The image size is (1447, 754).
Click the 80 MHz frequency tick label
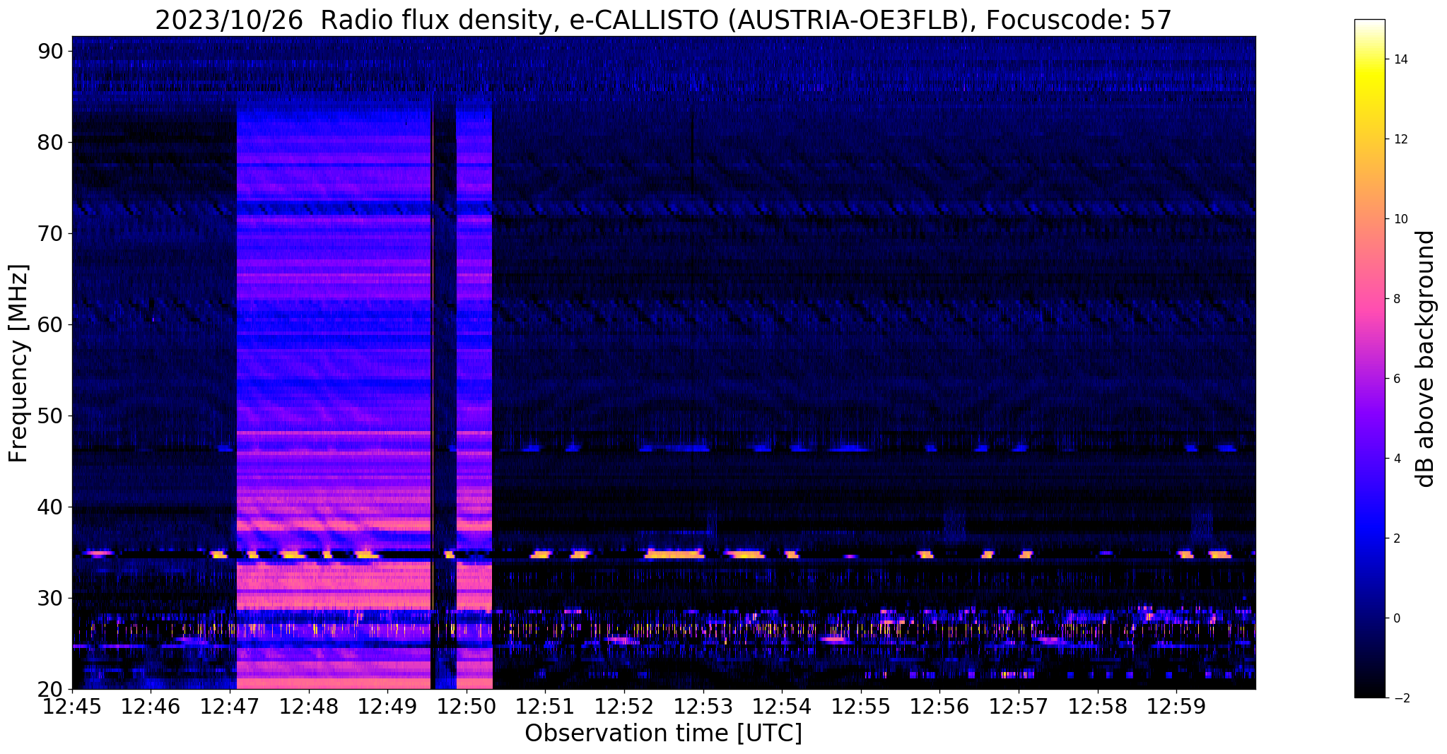coord(52,142)
